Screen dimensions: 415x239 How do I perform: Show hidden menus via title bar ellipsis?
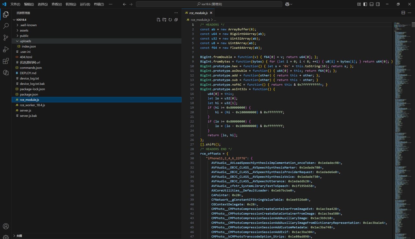click(x=110, y=4)
